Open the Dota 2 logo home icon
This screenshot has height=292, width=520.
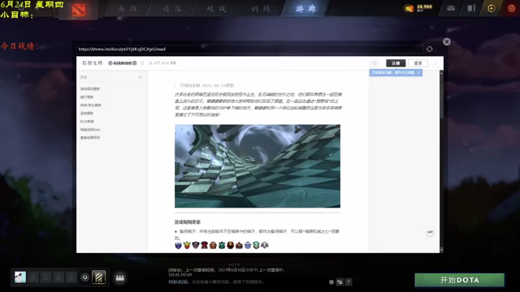(x=79, y=10)
